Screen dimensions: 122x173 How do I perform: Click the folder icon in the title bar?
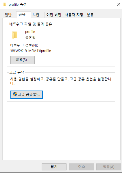[5, 5]
